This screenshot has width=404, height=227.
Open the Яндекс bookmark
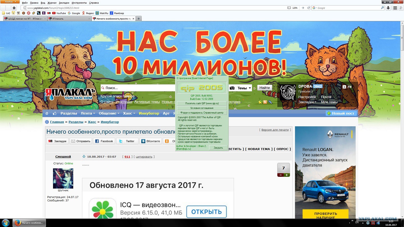click(x=88, y=13)
